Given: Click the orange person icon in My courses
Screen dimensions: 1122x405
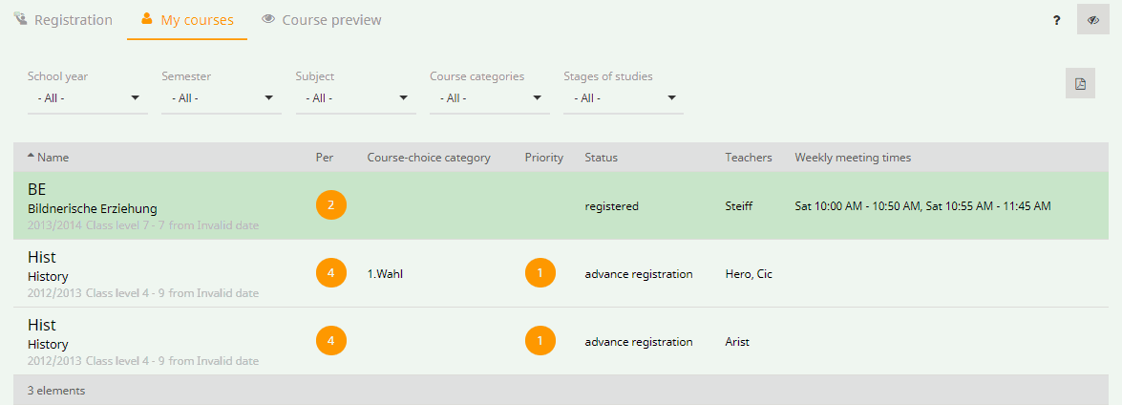Looking at the screenshot, I should point(147,19).
